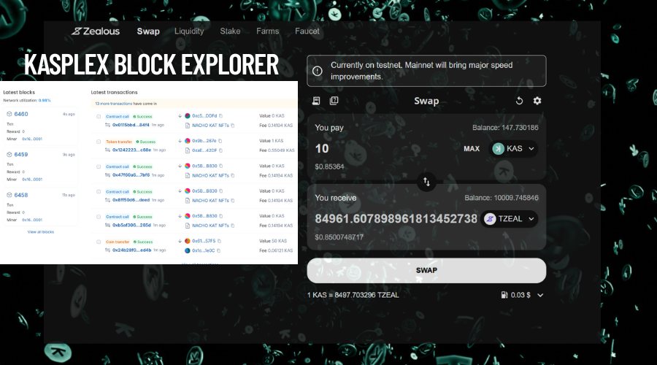The width and height of the screenshot is (657, 365).
Task: Switch to the Swap tab
Action: pyautogui.click(x=148, y=31)
